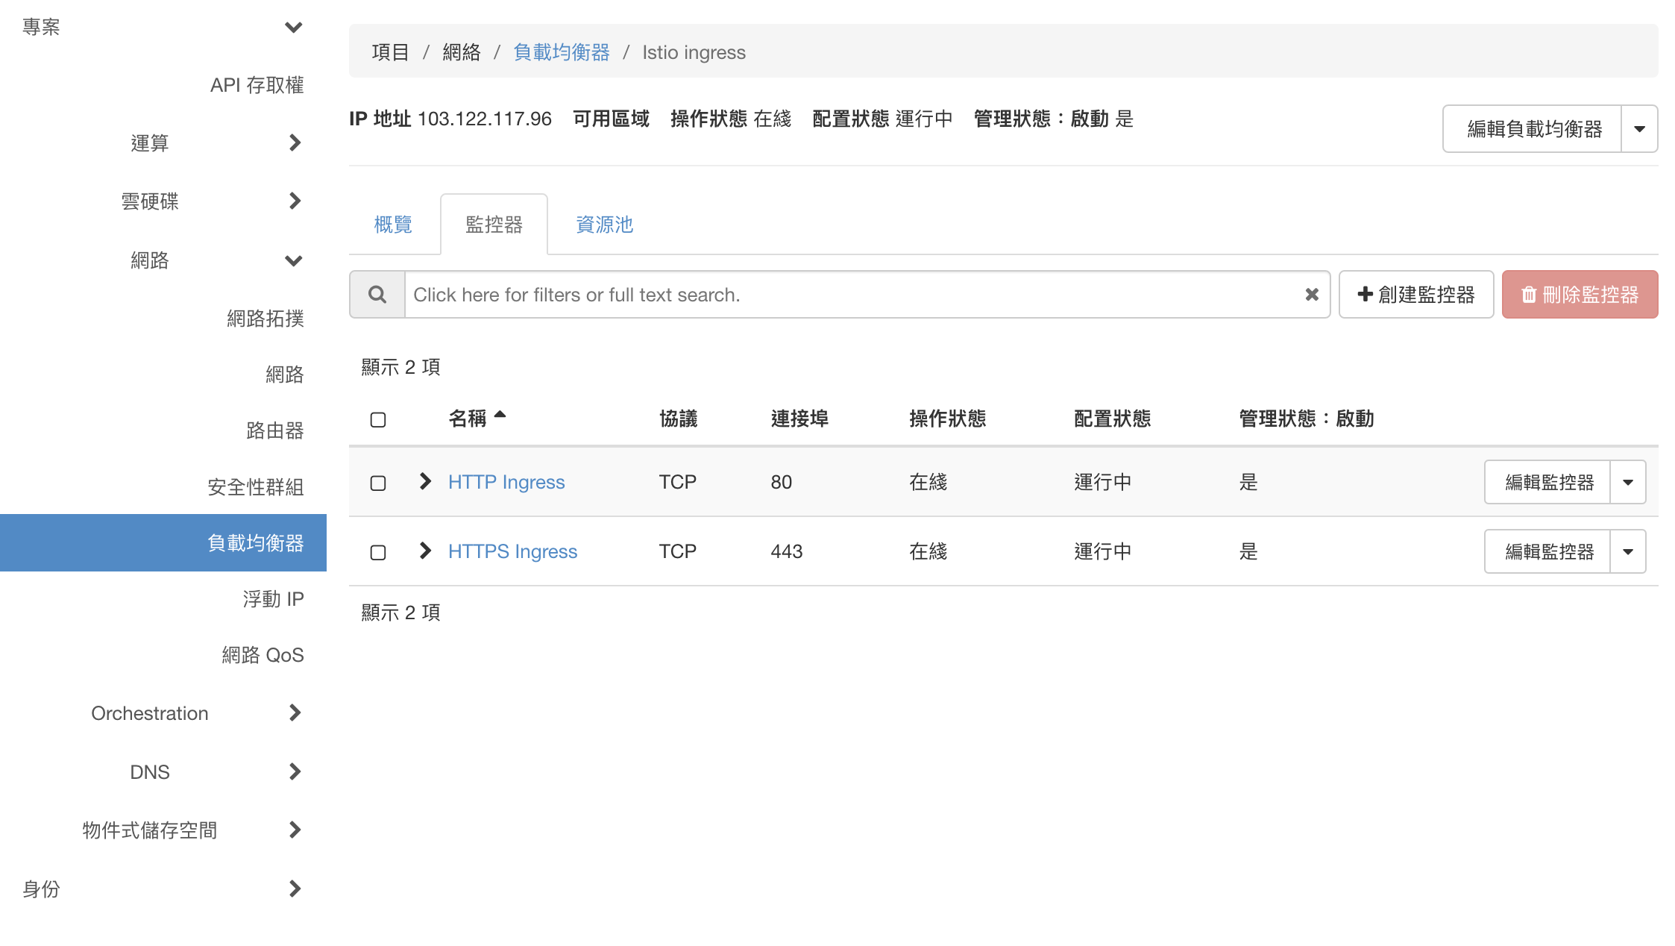The image size is (1675, 946).
Task: Open the HTTPS Ingress link
Action: [512, 551]
